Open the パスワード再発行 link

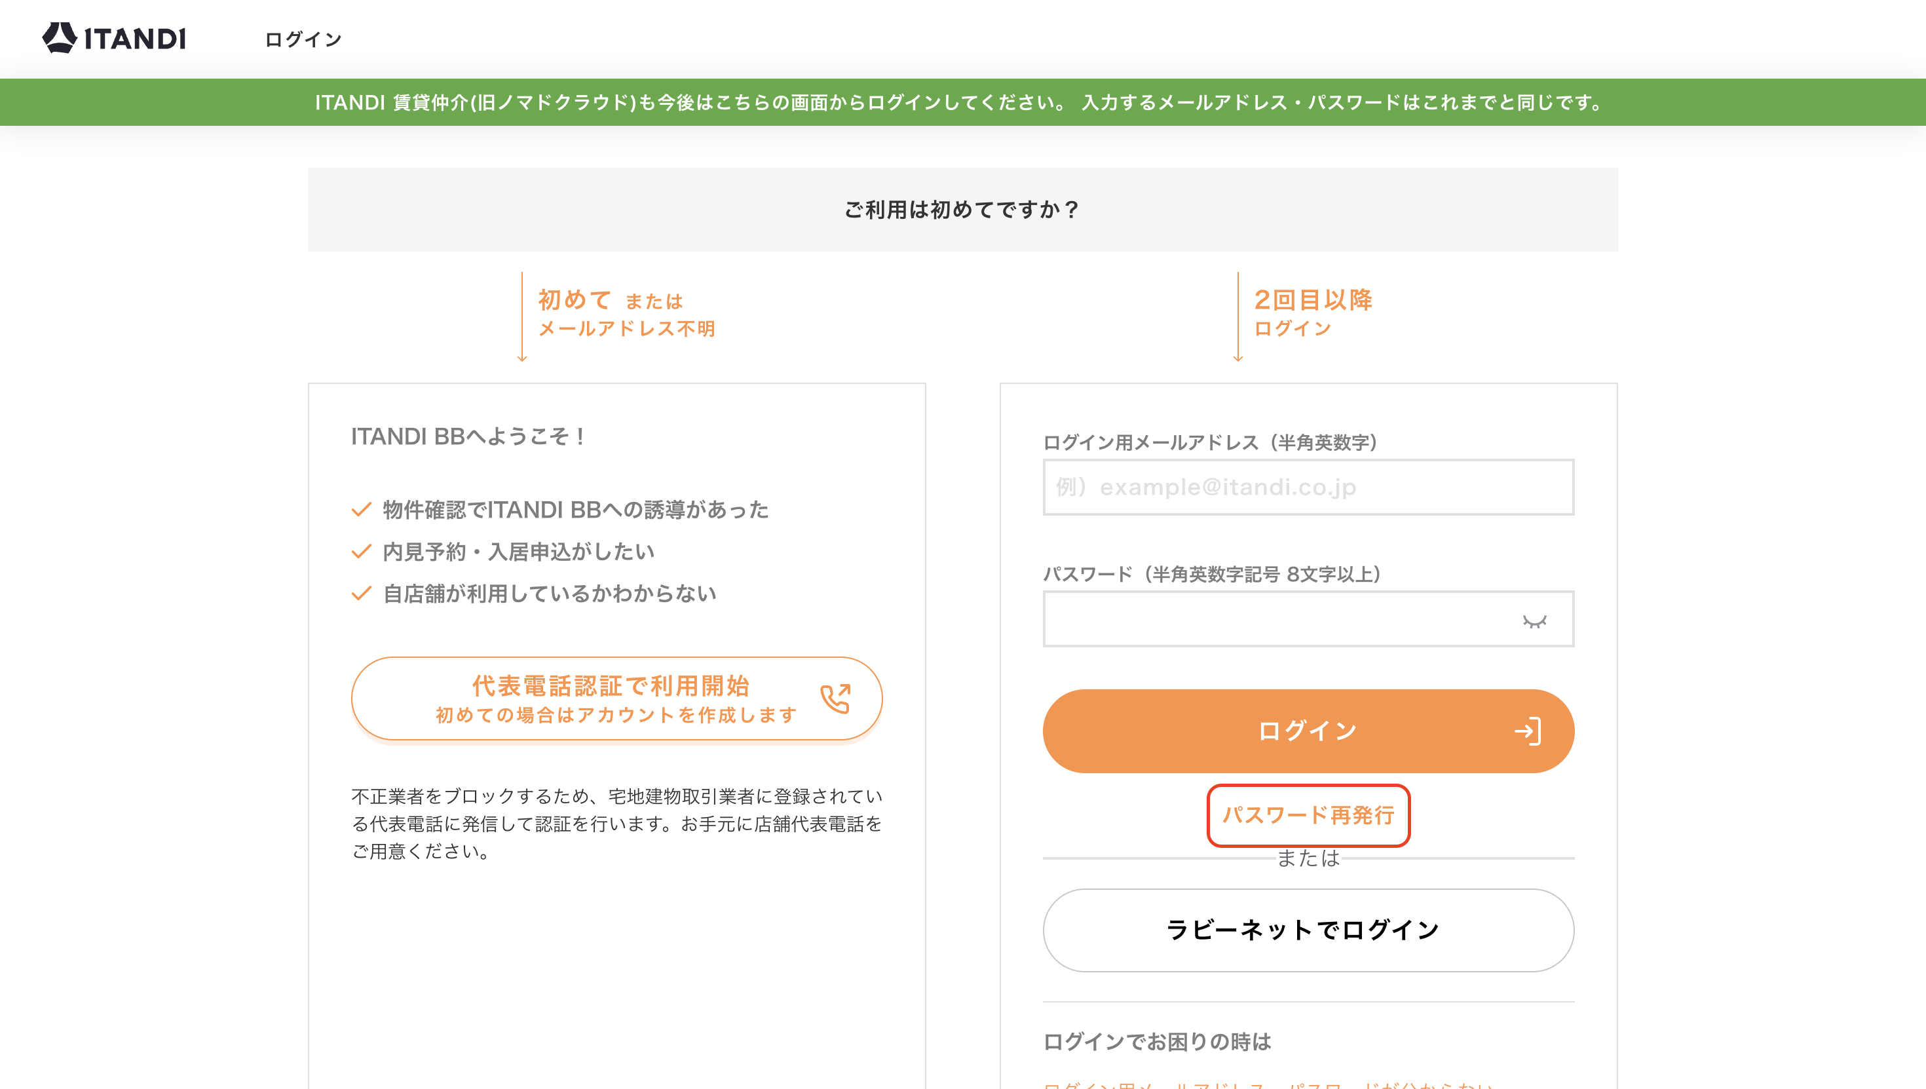click(1308, 814)
